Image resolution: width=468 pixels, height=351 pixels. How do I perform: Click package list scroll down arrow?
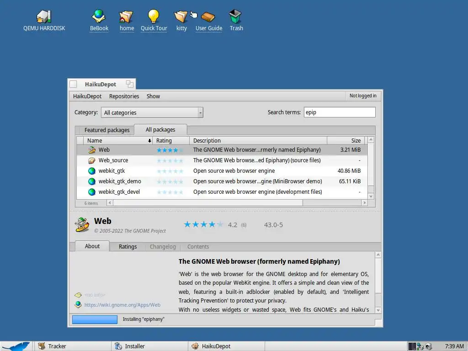[x=371, y=196]
